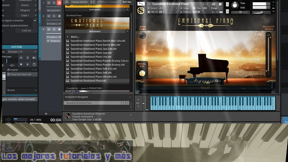
Task: Click record arm dot in COTTON channel
Action: (x=21, y=64)
